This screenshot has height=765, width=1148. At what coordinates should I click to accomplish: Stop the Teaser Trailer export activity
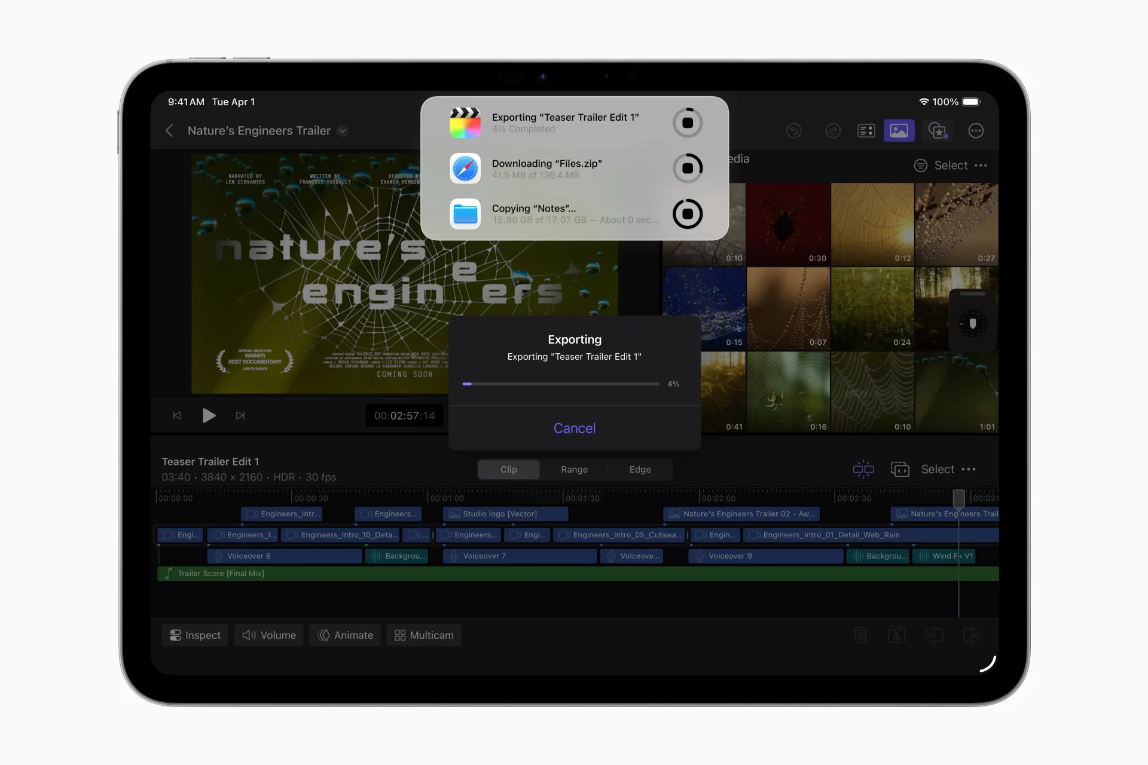[x=687, y=123]
